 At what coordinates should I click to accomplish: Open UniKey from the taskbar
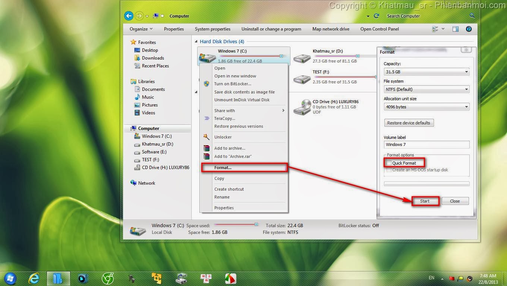point(206,278)
